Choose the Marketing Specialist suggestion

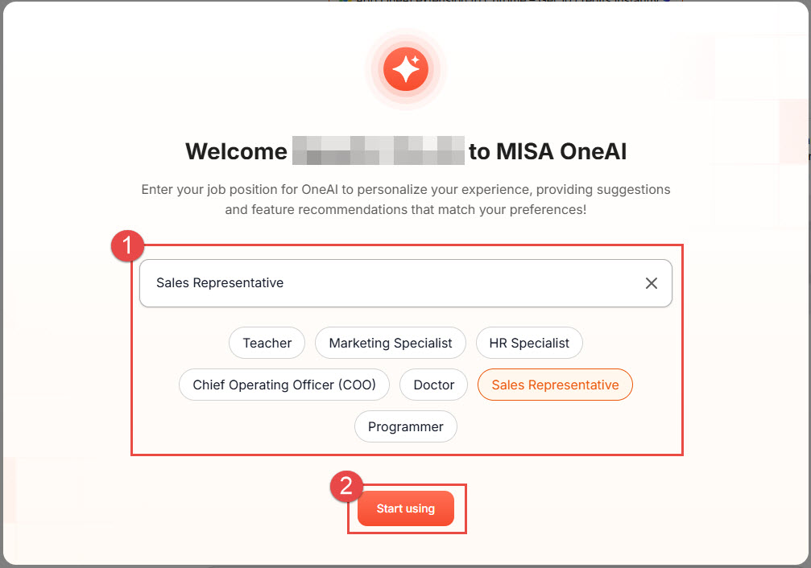pyautogui.click(x=391, y=343)
